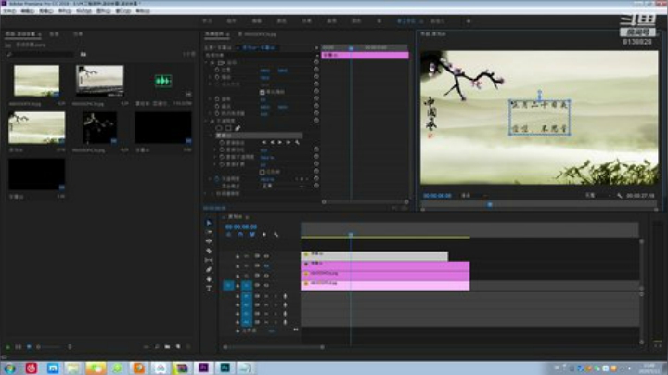Open Program Monitor settings wrench

coord(620,196)
